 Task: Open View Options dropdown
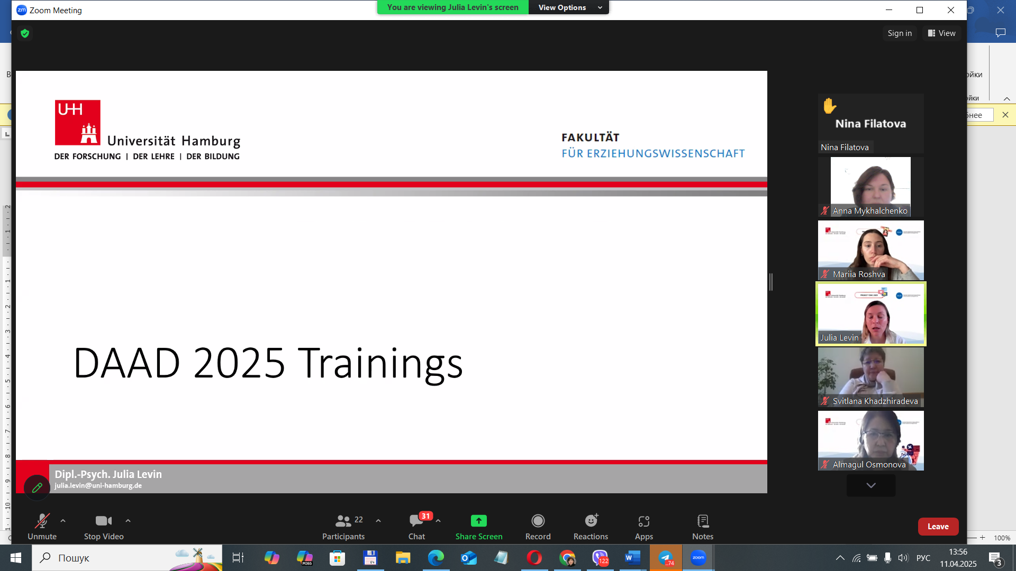pos(569,7)
